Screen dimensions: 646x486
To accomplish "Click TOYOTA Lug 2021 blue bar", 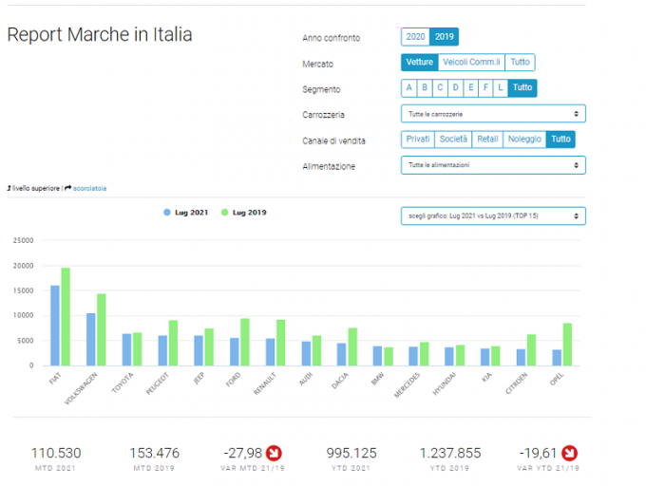I will pos(126,350).
